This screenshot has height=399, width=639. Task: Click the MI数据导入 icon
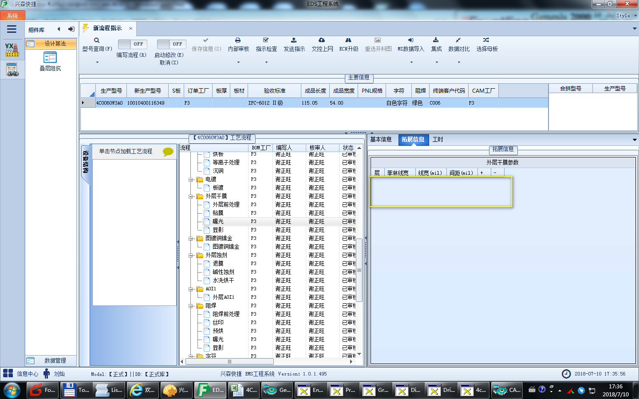pyautogui.click(x=411, y=40)
